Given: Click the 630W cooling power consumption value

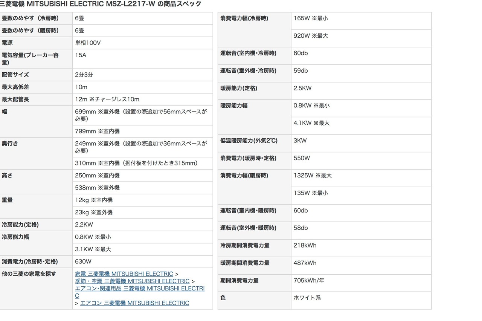Looking at the screenshot, I should [x=83, y=261].
